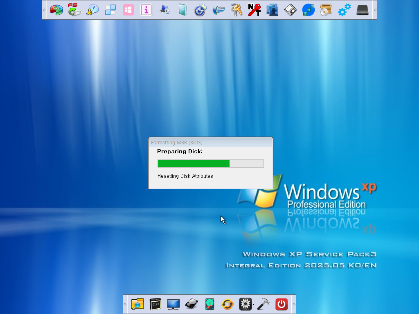The image size is (419, 314).
Task: Open the purple information "i" icon
Action: [x=146, y=10]
